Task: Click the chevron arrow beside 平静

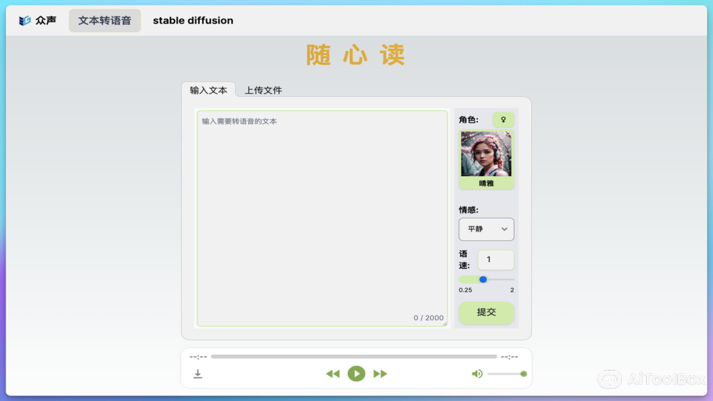Action: coord(504,229)
